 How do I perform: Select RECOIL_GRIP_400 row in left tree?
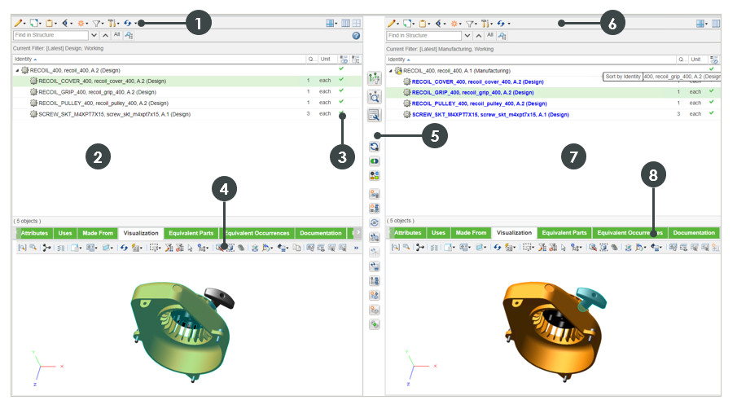tap(187, 92)
